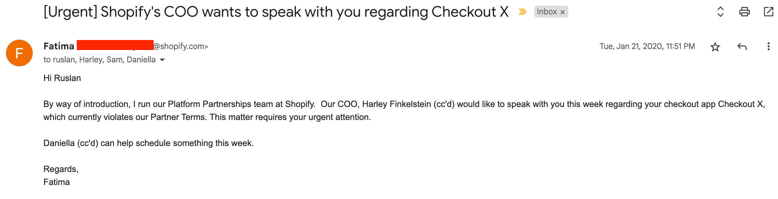This screenshot has width=778, height=199.
Task: Open the three-dot More options menu
Action: [x=768, y=47]
